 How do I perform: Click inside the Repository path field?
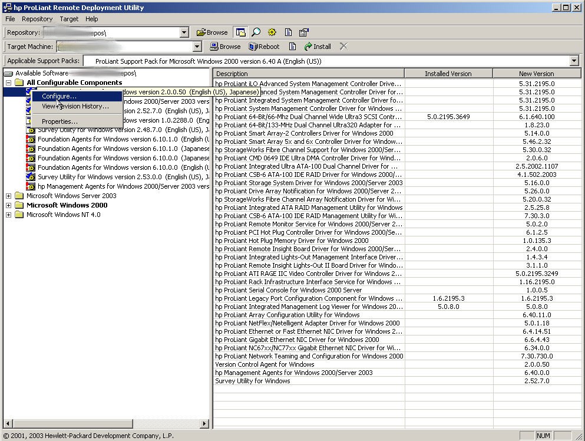[111, 33]
